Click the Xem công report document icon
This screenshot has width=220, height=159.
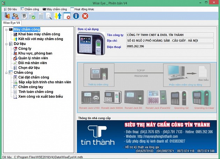point(15,97)
